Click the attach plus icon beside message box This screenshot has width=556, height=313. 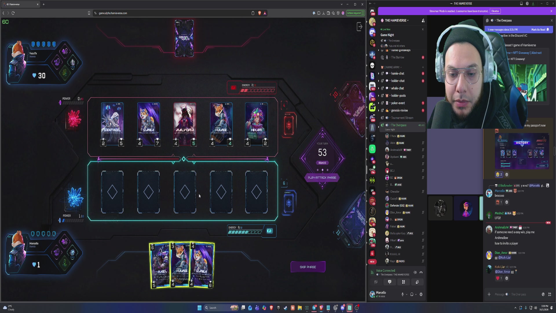click(x=489, y=294)
